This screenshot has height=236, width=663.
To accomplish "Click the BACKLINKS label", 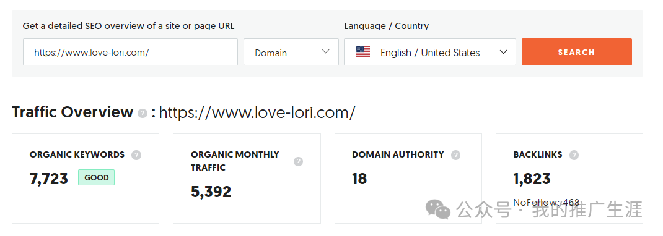I will (x=538, y=154).
